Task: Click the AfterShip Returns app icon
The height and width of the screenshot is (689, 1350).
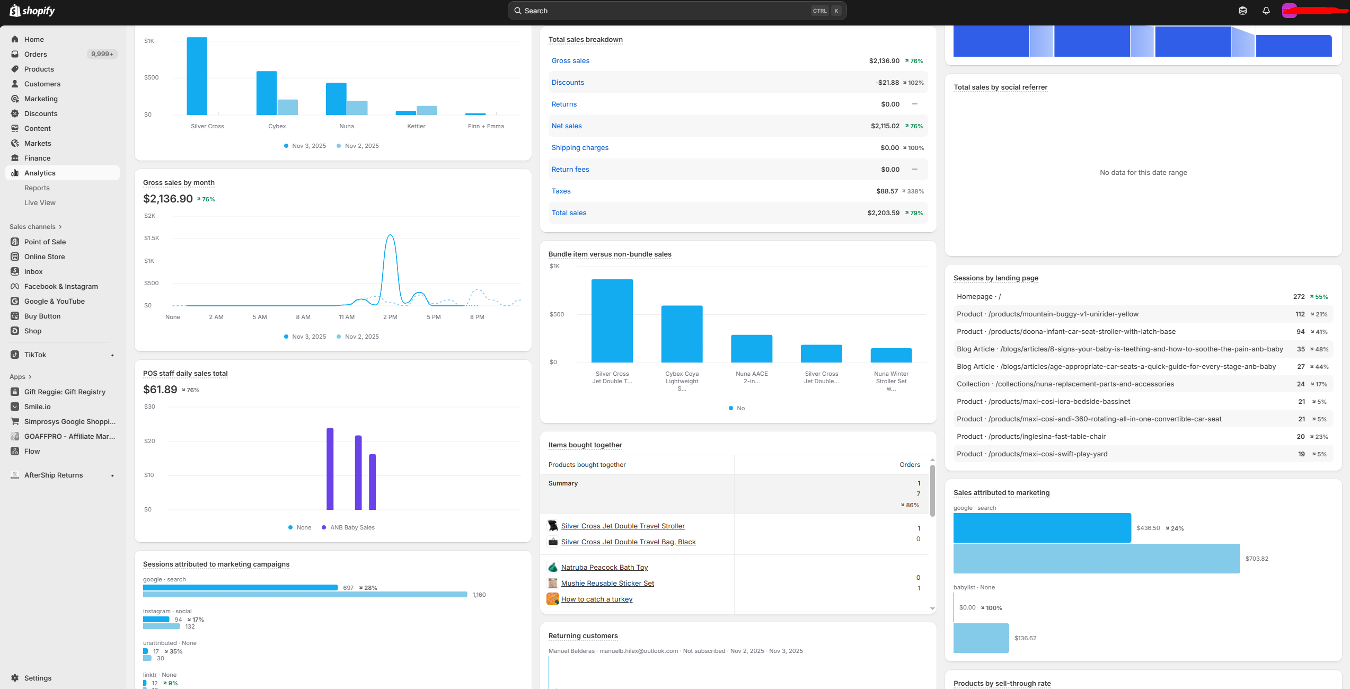Action: tap(15, 475)
